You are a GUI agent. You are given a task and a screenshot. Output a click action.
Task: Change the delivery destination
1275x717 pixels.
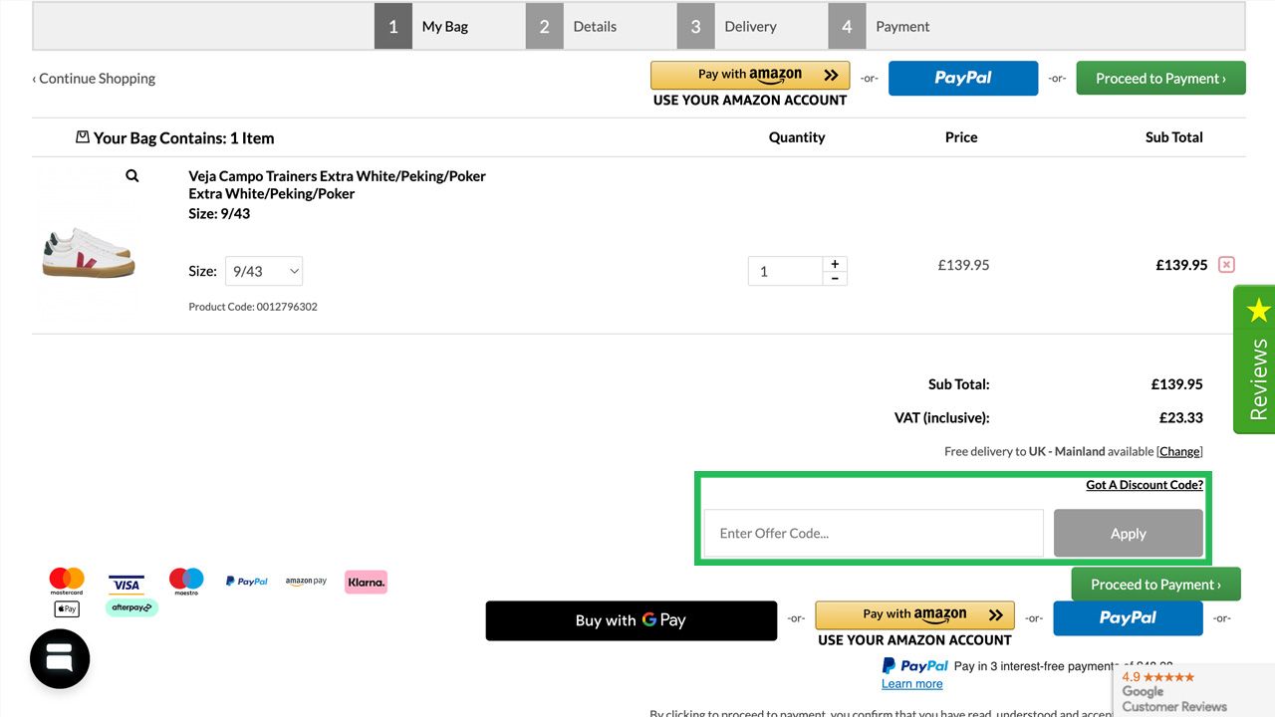pyautogui.click(x=1179, y=451)
